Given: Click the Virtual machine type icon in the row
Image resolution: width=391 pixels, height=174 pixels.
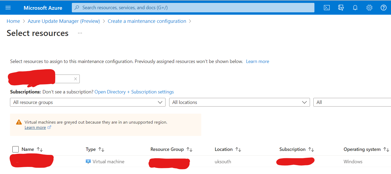Looking at the screenshot, I should click(x=88, y=161).
